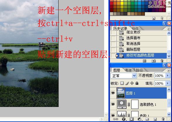Hide the 图层 1 layer
The width and height of the screenshot is (172, 122).
click(113, 93)
